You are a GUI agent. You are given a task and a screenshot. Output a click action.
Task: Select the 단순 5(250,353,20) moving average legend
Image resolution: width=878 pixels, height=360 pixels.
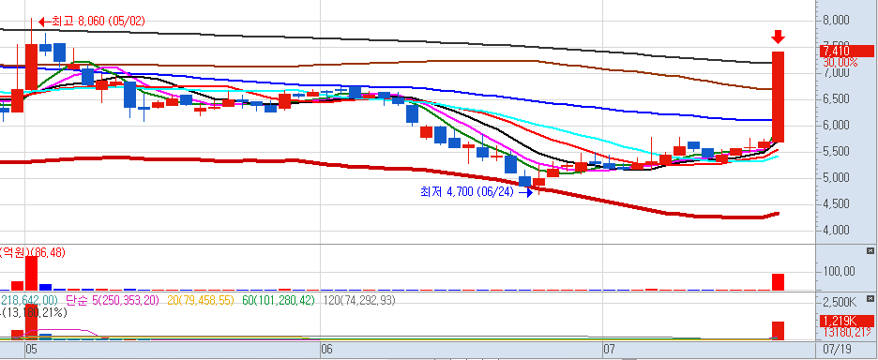point(112,301)
